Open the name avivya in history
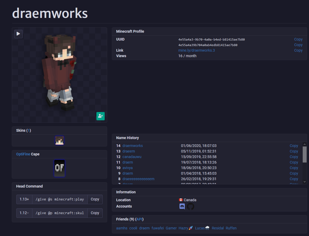Screen dimensions: 309x236 click(127, 168)
